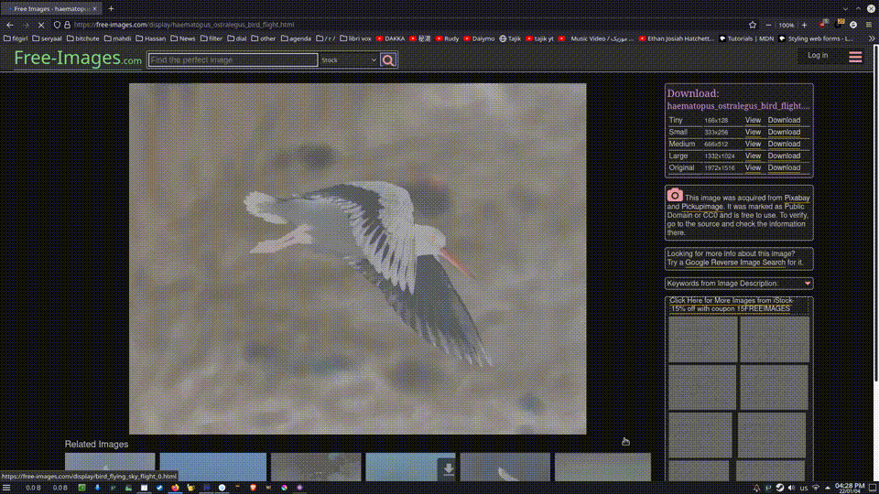View the Medium size image
The image size is (879, 494).
[x=753, y=144]
